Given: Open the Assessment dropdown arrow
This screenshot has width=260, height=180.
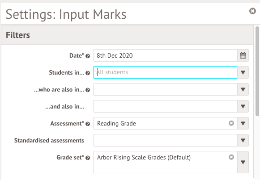Looking at the screenshot, I should pos(243,123).
